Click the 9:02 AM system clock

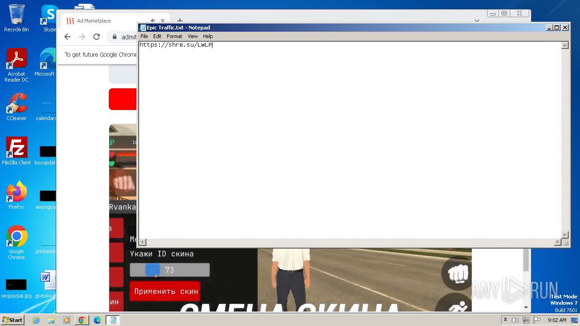557,320
